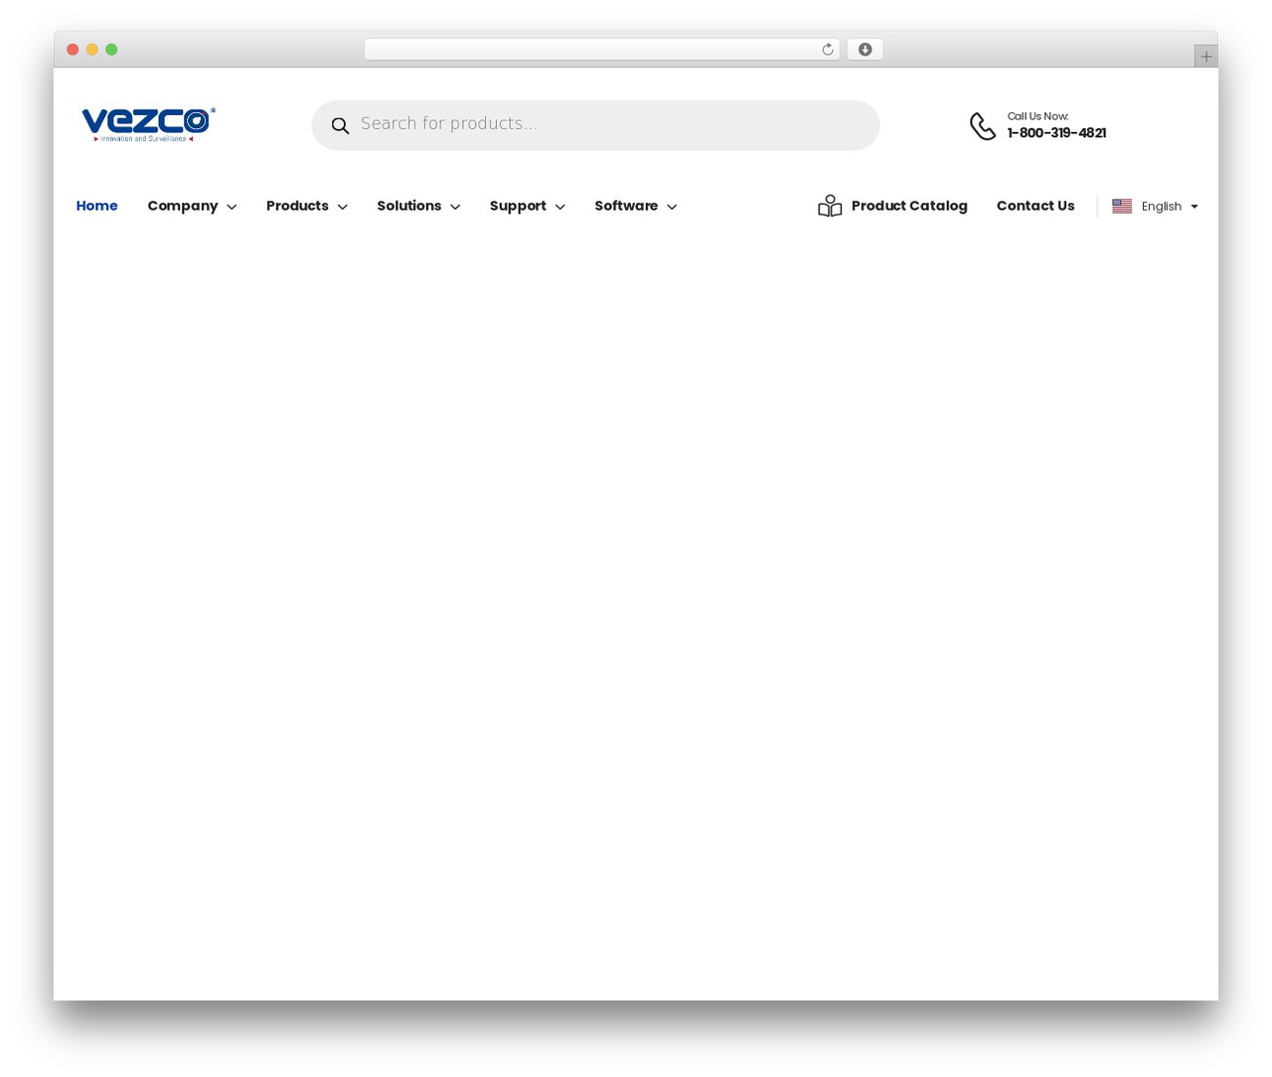Click the US flag icon
Image resolution: width=1272 pixels, height=1077 pixels.
tap(1122, 206)
